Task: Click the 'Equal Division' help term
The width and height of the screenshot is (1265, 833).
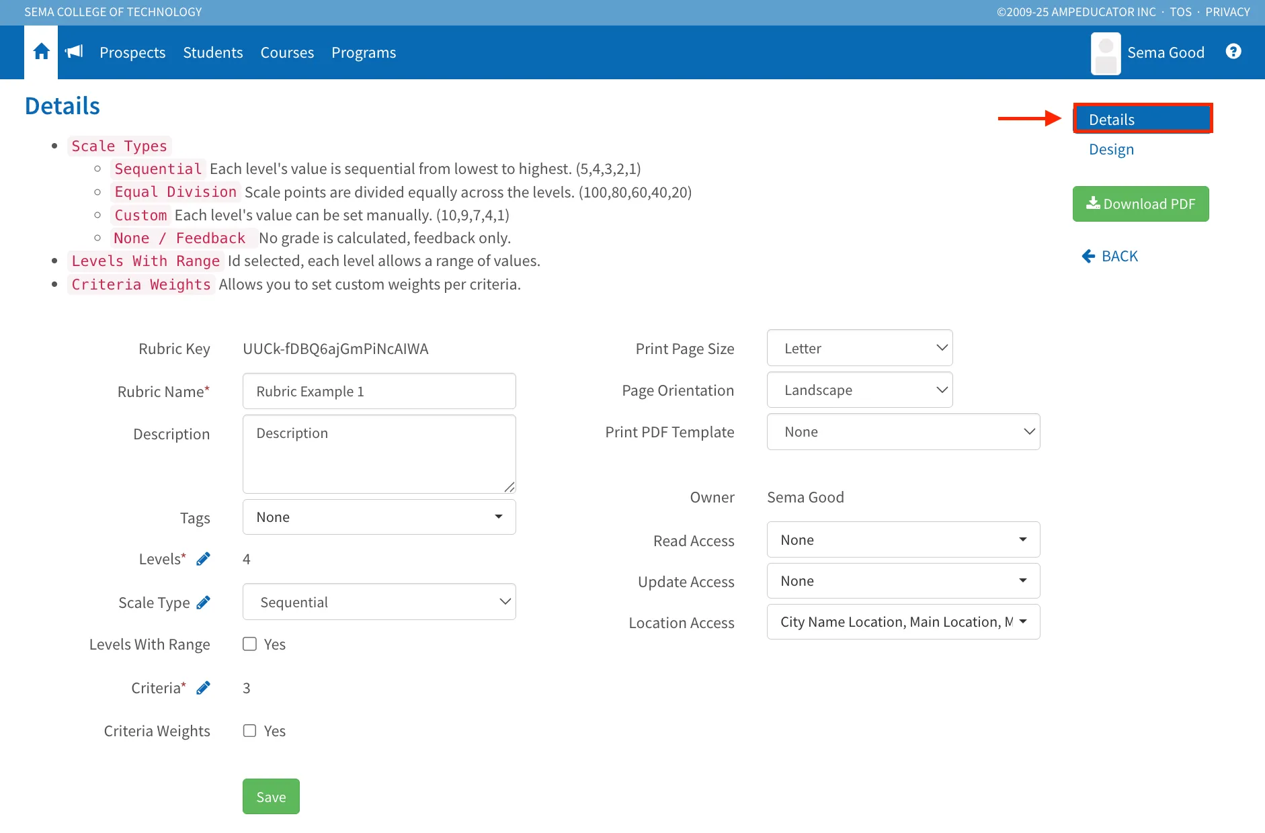Action: (x=175, y=192)
